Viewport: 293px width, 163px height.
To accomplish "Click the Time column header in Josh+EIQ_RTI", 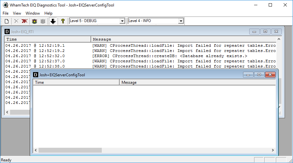I will (48, 39).
